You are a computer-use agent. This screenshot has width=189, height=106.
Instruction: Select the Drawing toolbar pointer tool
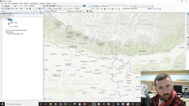pyautogui.click(x=60, y=9)
